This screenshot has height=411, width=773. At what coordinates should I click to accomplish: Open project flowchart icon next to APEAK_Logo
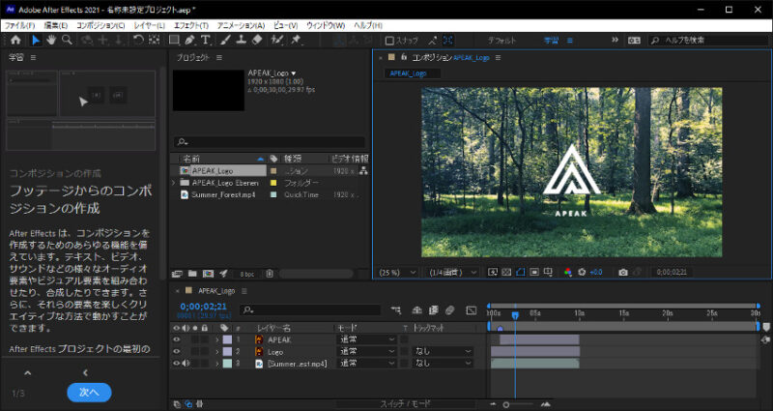[364, 171]
